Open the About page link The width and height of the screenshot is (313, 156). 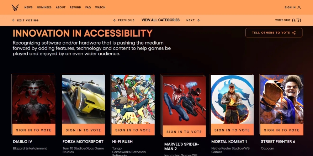[x=61, y=7]
